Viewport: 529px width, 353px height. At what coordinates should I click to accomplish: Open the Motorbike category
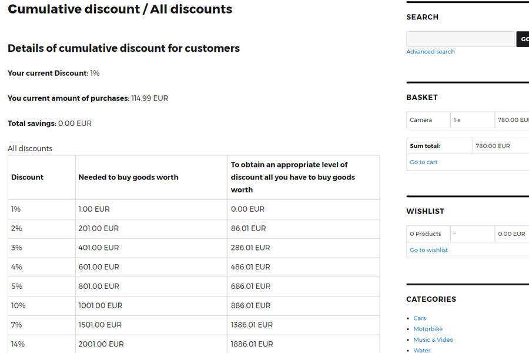click(428, 329)
